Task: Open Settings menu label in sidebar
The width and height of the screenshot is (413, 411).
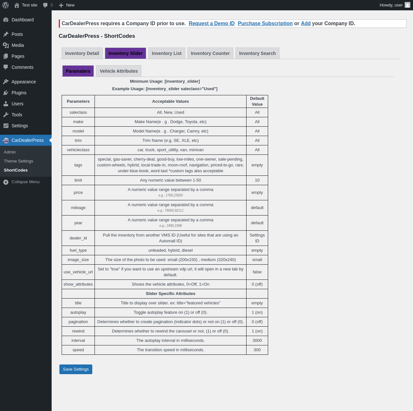Action: [20, 126]
